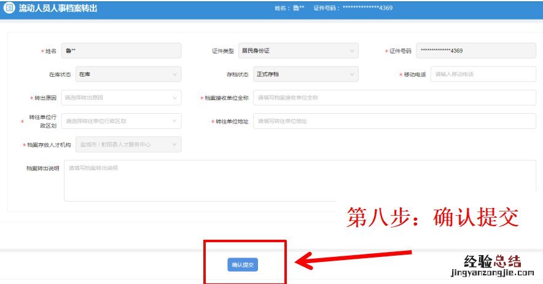Click the 证件号码 field ending in 4369
Image resolution: width=543 pixels, height=284 pixels.
click(x=476, y=50)
